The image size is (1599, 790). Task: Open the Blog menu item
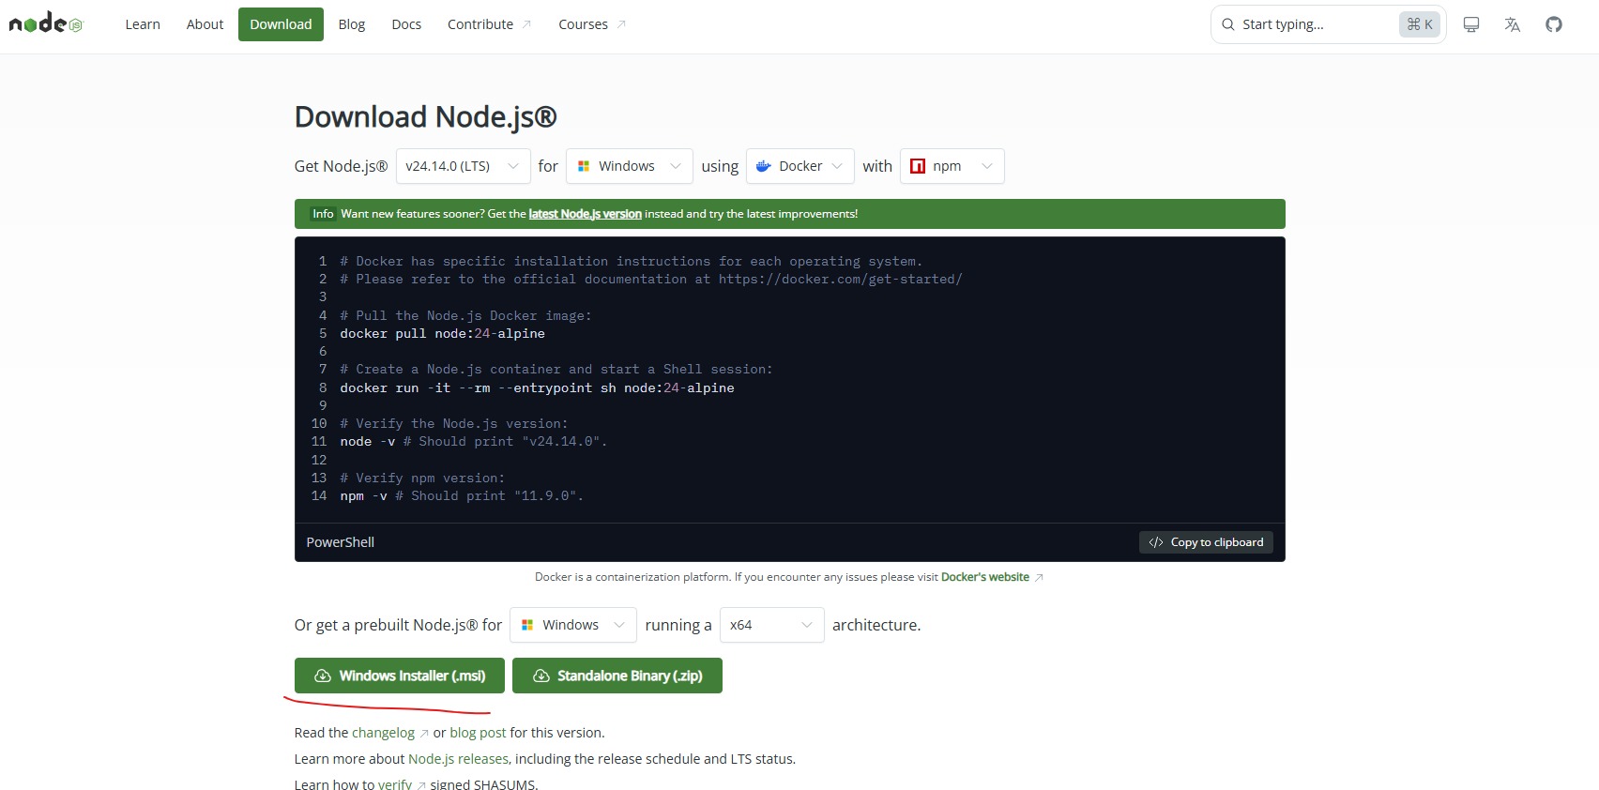pyautogui.click(x=351, y=24)
